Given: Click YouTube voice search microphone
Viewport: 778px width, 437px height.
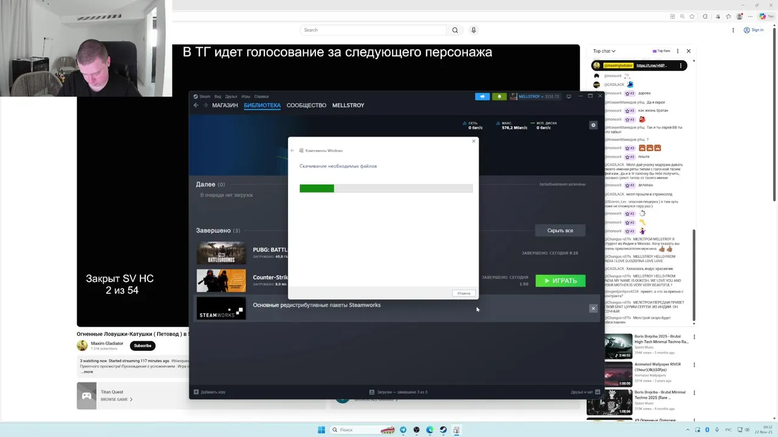Looking at the screenshot, I should pos(473,30).
